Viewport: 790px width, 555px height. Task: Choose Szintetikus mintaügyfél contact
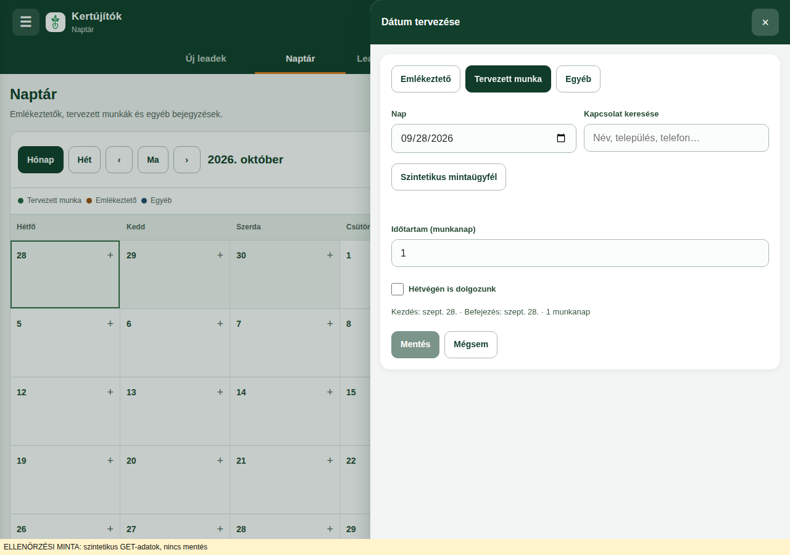point(449,177)
